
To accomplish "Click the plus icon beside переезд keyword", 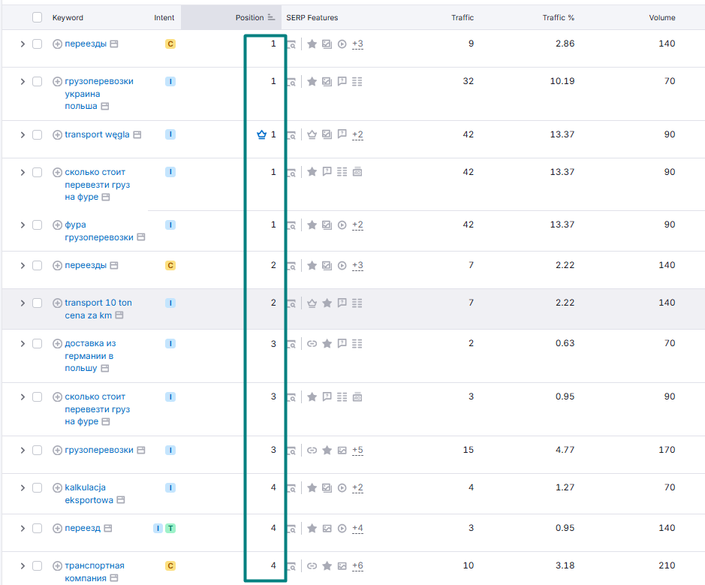I will coord(57,529).
